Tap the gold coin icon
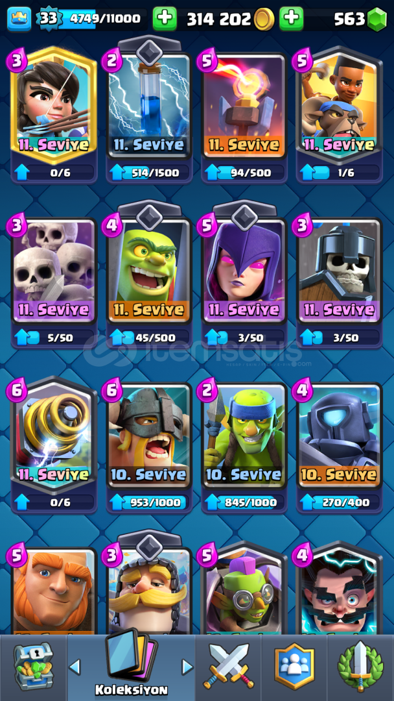This screenshot has height=701, width=394. coord(264,19)
